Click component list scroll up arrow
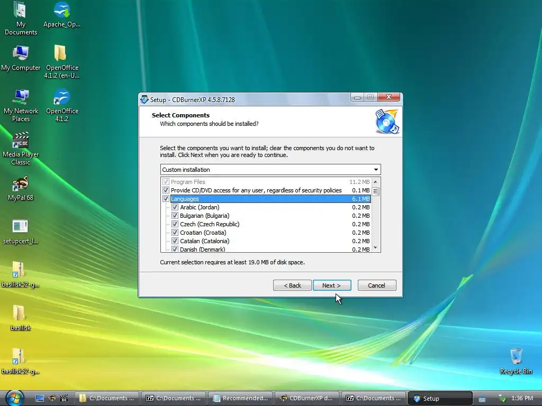This screenshot has width=542, height=406. tap(375, 182)
